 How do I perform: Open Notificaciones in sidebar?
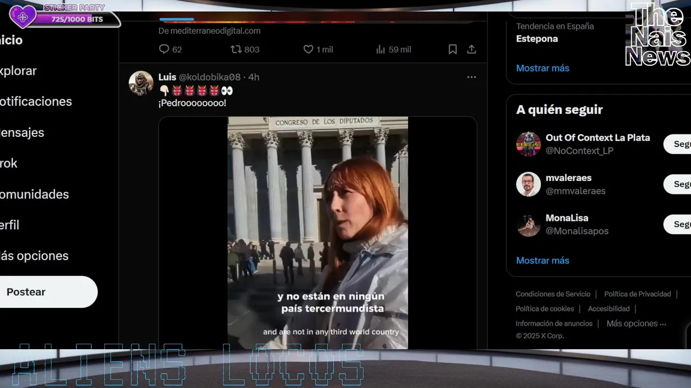(36, 101)
